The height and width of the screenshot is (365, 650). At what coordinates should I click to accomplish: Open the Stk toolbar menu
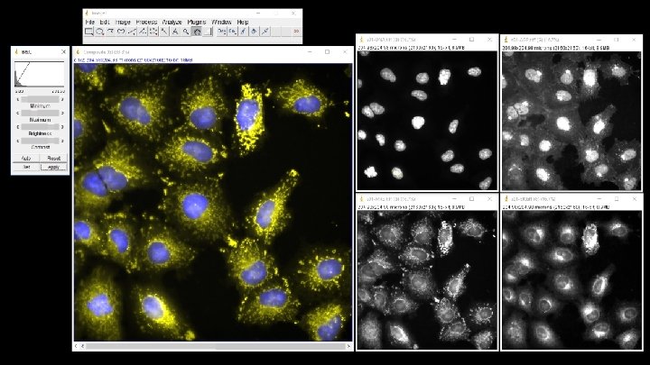pos(233,32)
